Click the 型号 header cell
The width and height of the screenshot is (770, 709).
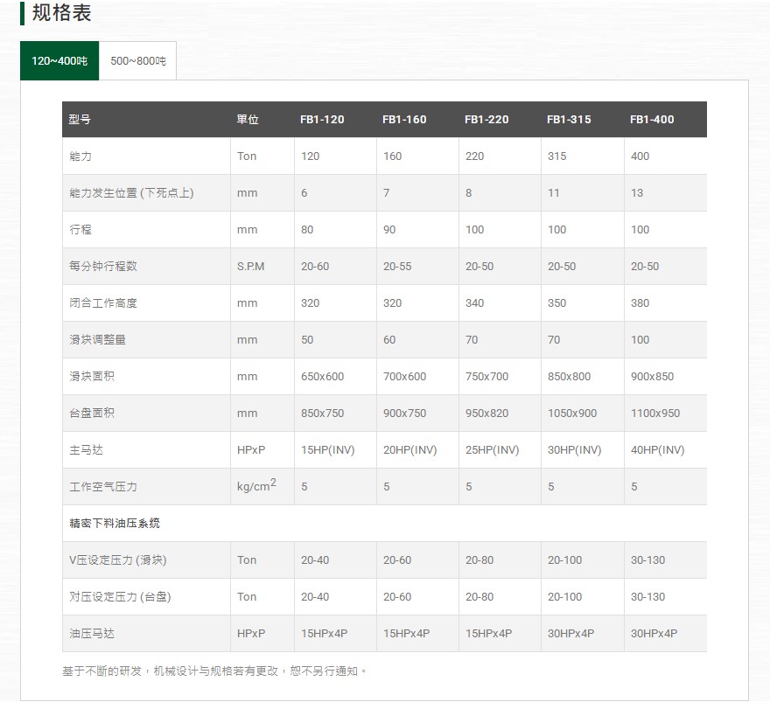tap(80, 120)
